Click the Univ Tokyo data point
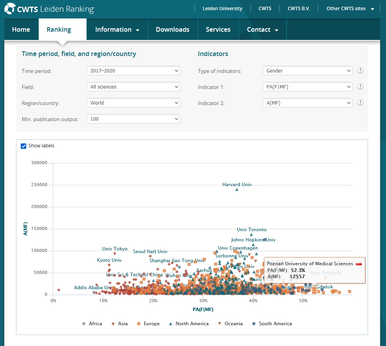 (x=115, y=254)
